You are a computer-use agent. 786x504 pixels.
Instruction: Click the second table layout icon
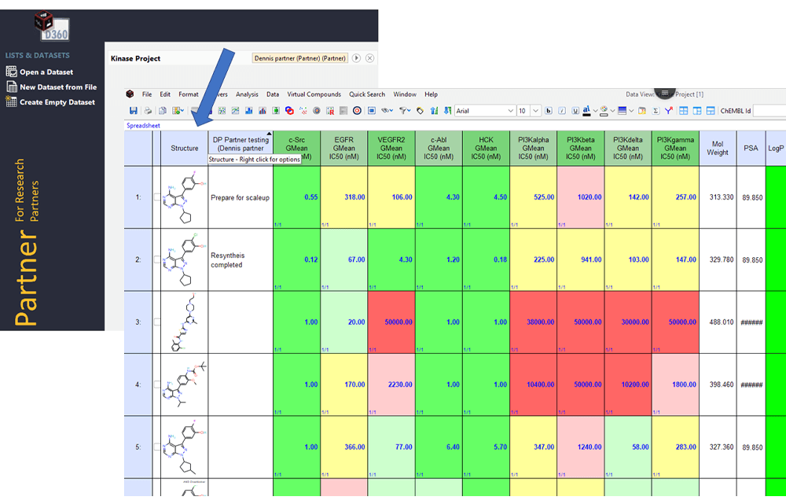(696, 111)
